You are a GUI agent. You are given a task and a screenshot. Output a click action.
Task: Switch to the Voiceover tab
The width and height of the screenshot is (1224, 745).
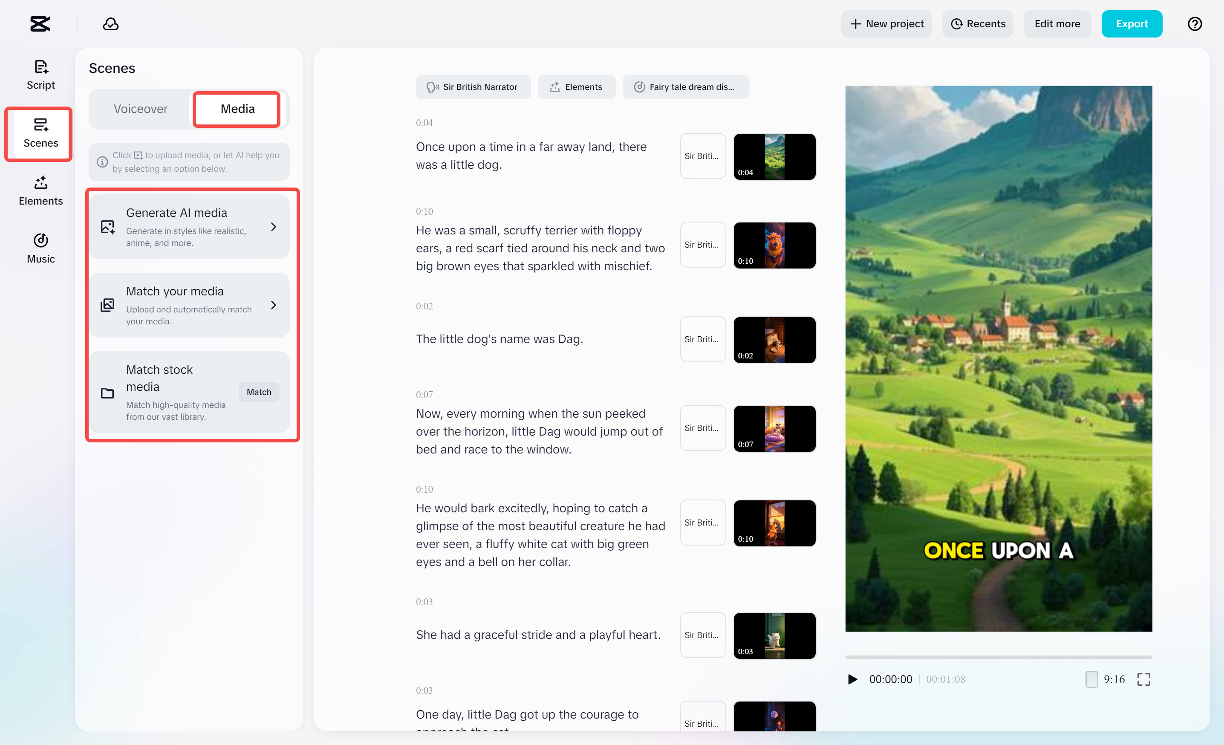[141, 109]
